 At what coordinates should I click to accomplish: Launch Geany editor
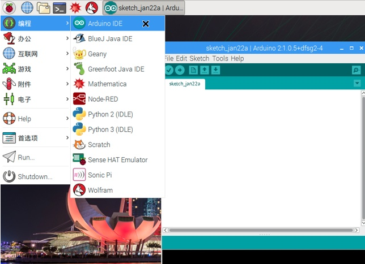point(118,54)
